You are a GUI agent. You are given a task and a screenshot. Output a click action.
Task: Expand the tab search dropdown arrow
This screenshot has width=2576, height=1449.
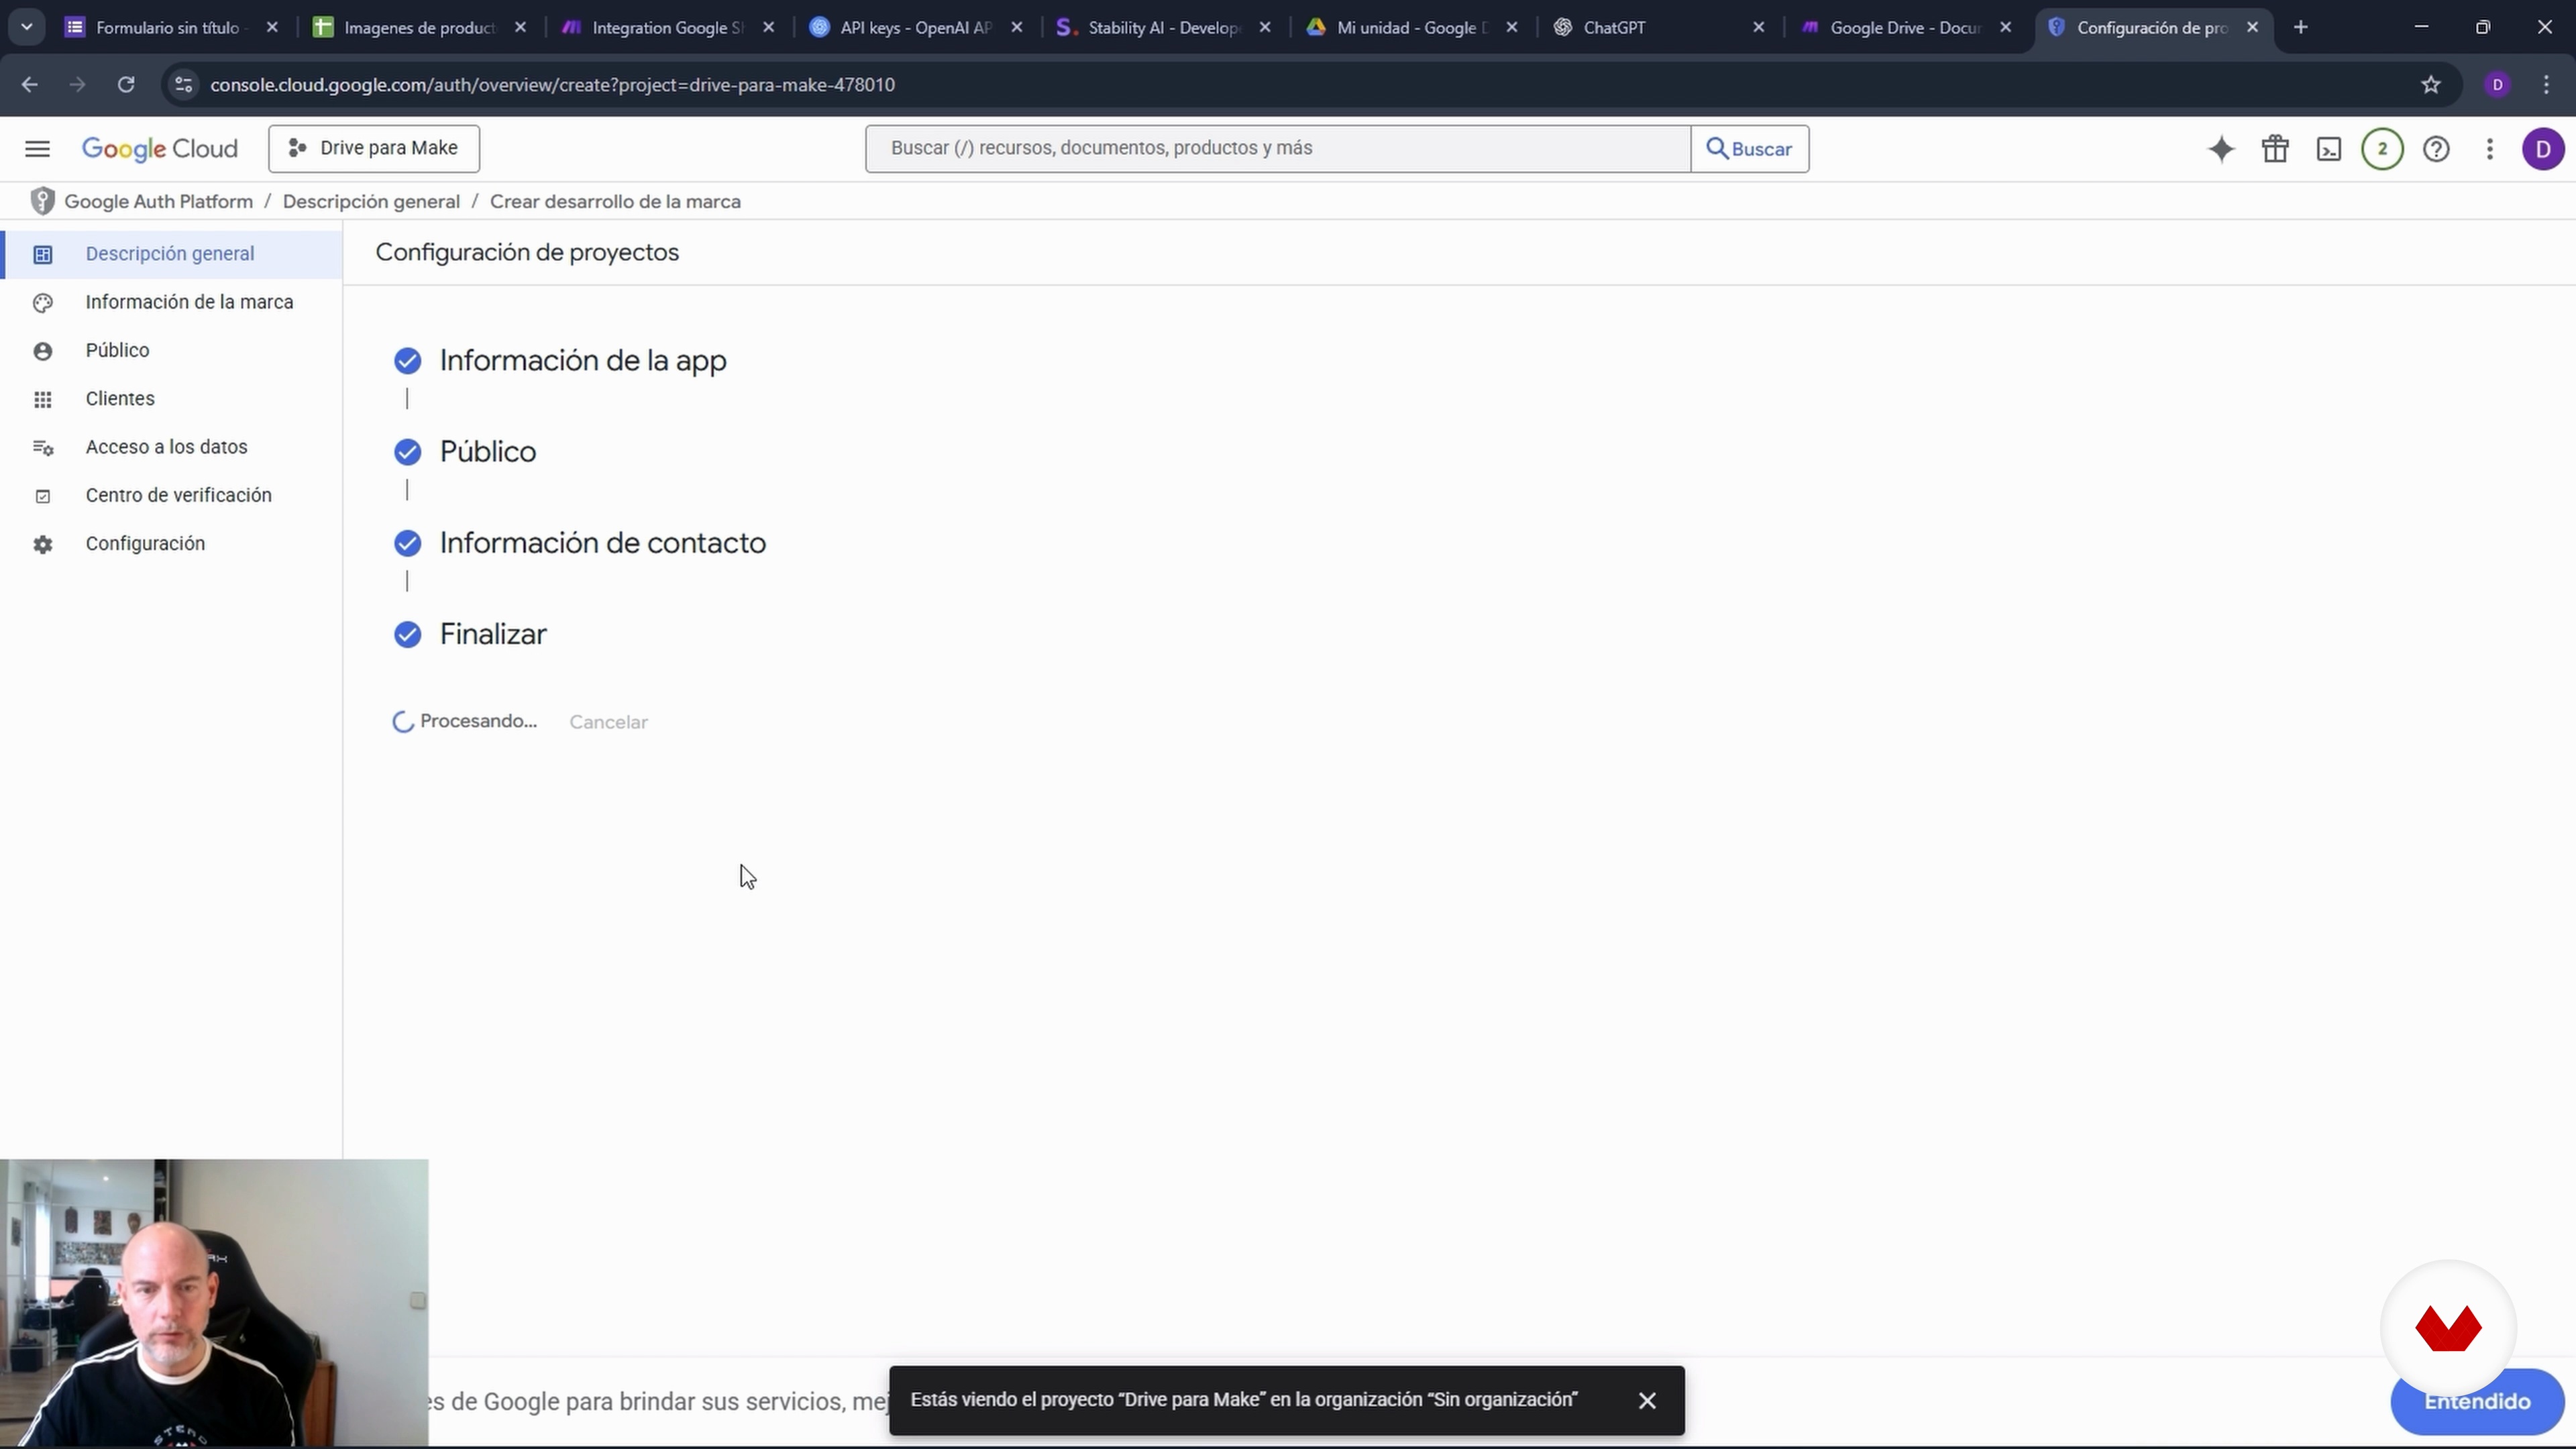point(27,27)
